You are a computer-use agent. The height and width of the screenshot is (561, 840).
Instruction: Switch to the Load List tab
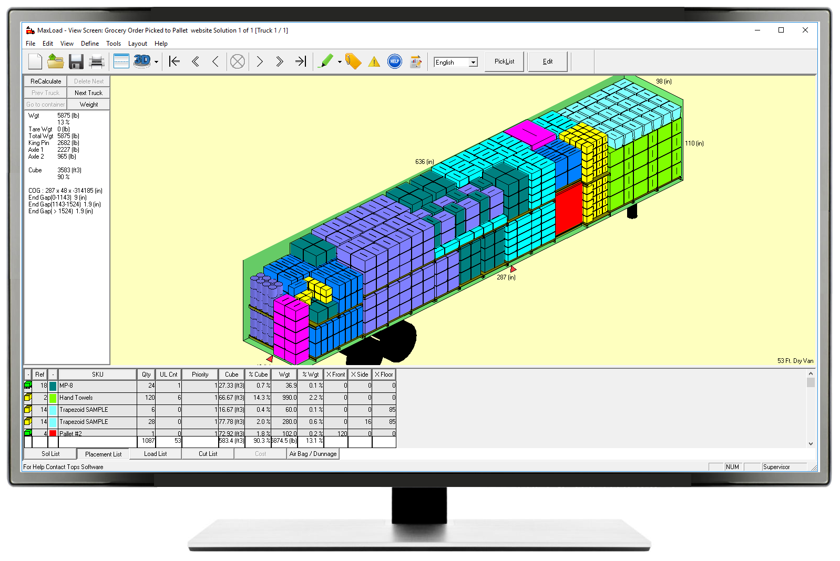click(x=155, y=454)
